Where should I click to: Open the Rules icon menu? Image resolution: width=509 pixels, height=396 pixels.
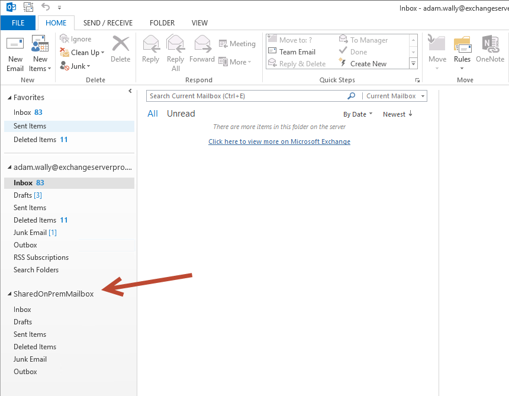(462, 44)
